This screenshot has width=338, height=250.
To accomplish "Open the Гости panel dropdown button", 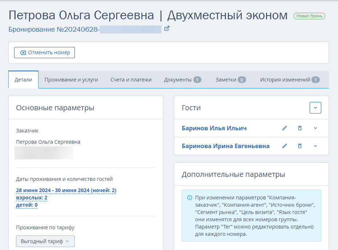I will click(x=315, y=108).
